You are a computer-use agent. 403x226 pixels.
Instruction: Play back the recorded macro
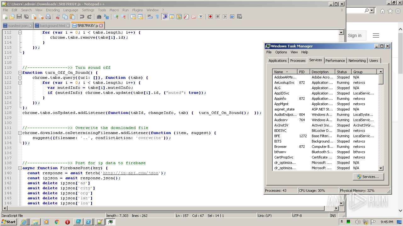click(x=225, y=17)
